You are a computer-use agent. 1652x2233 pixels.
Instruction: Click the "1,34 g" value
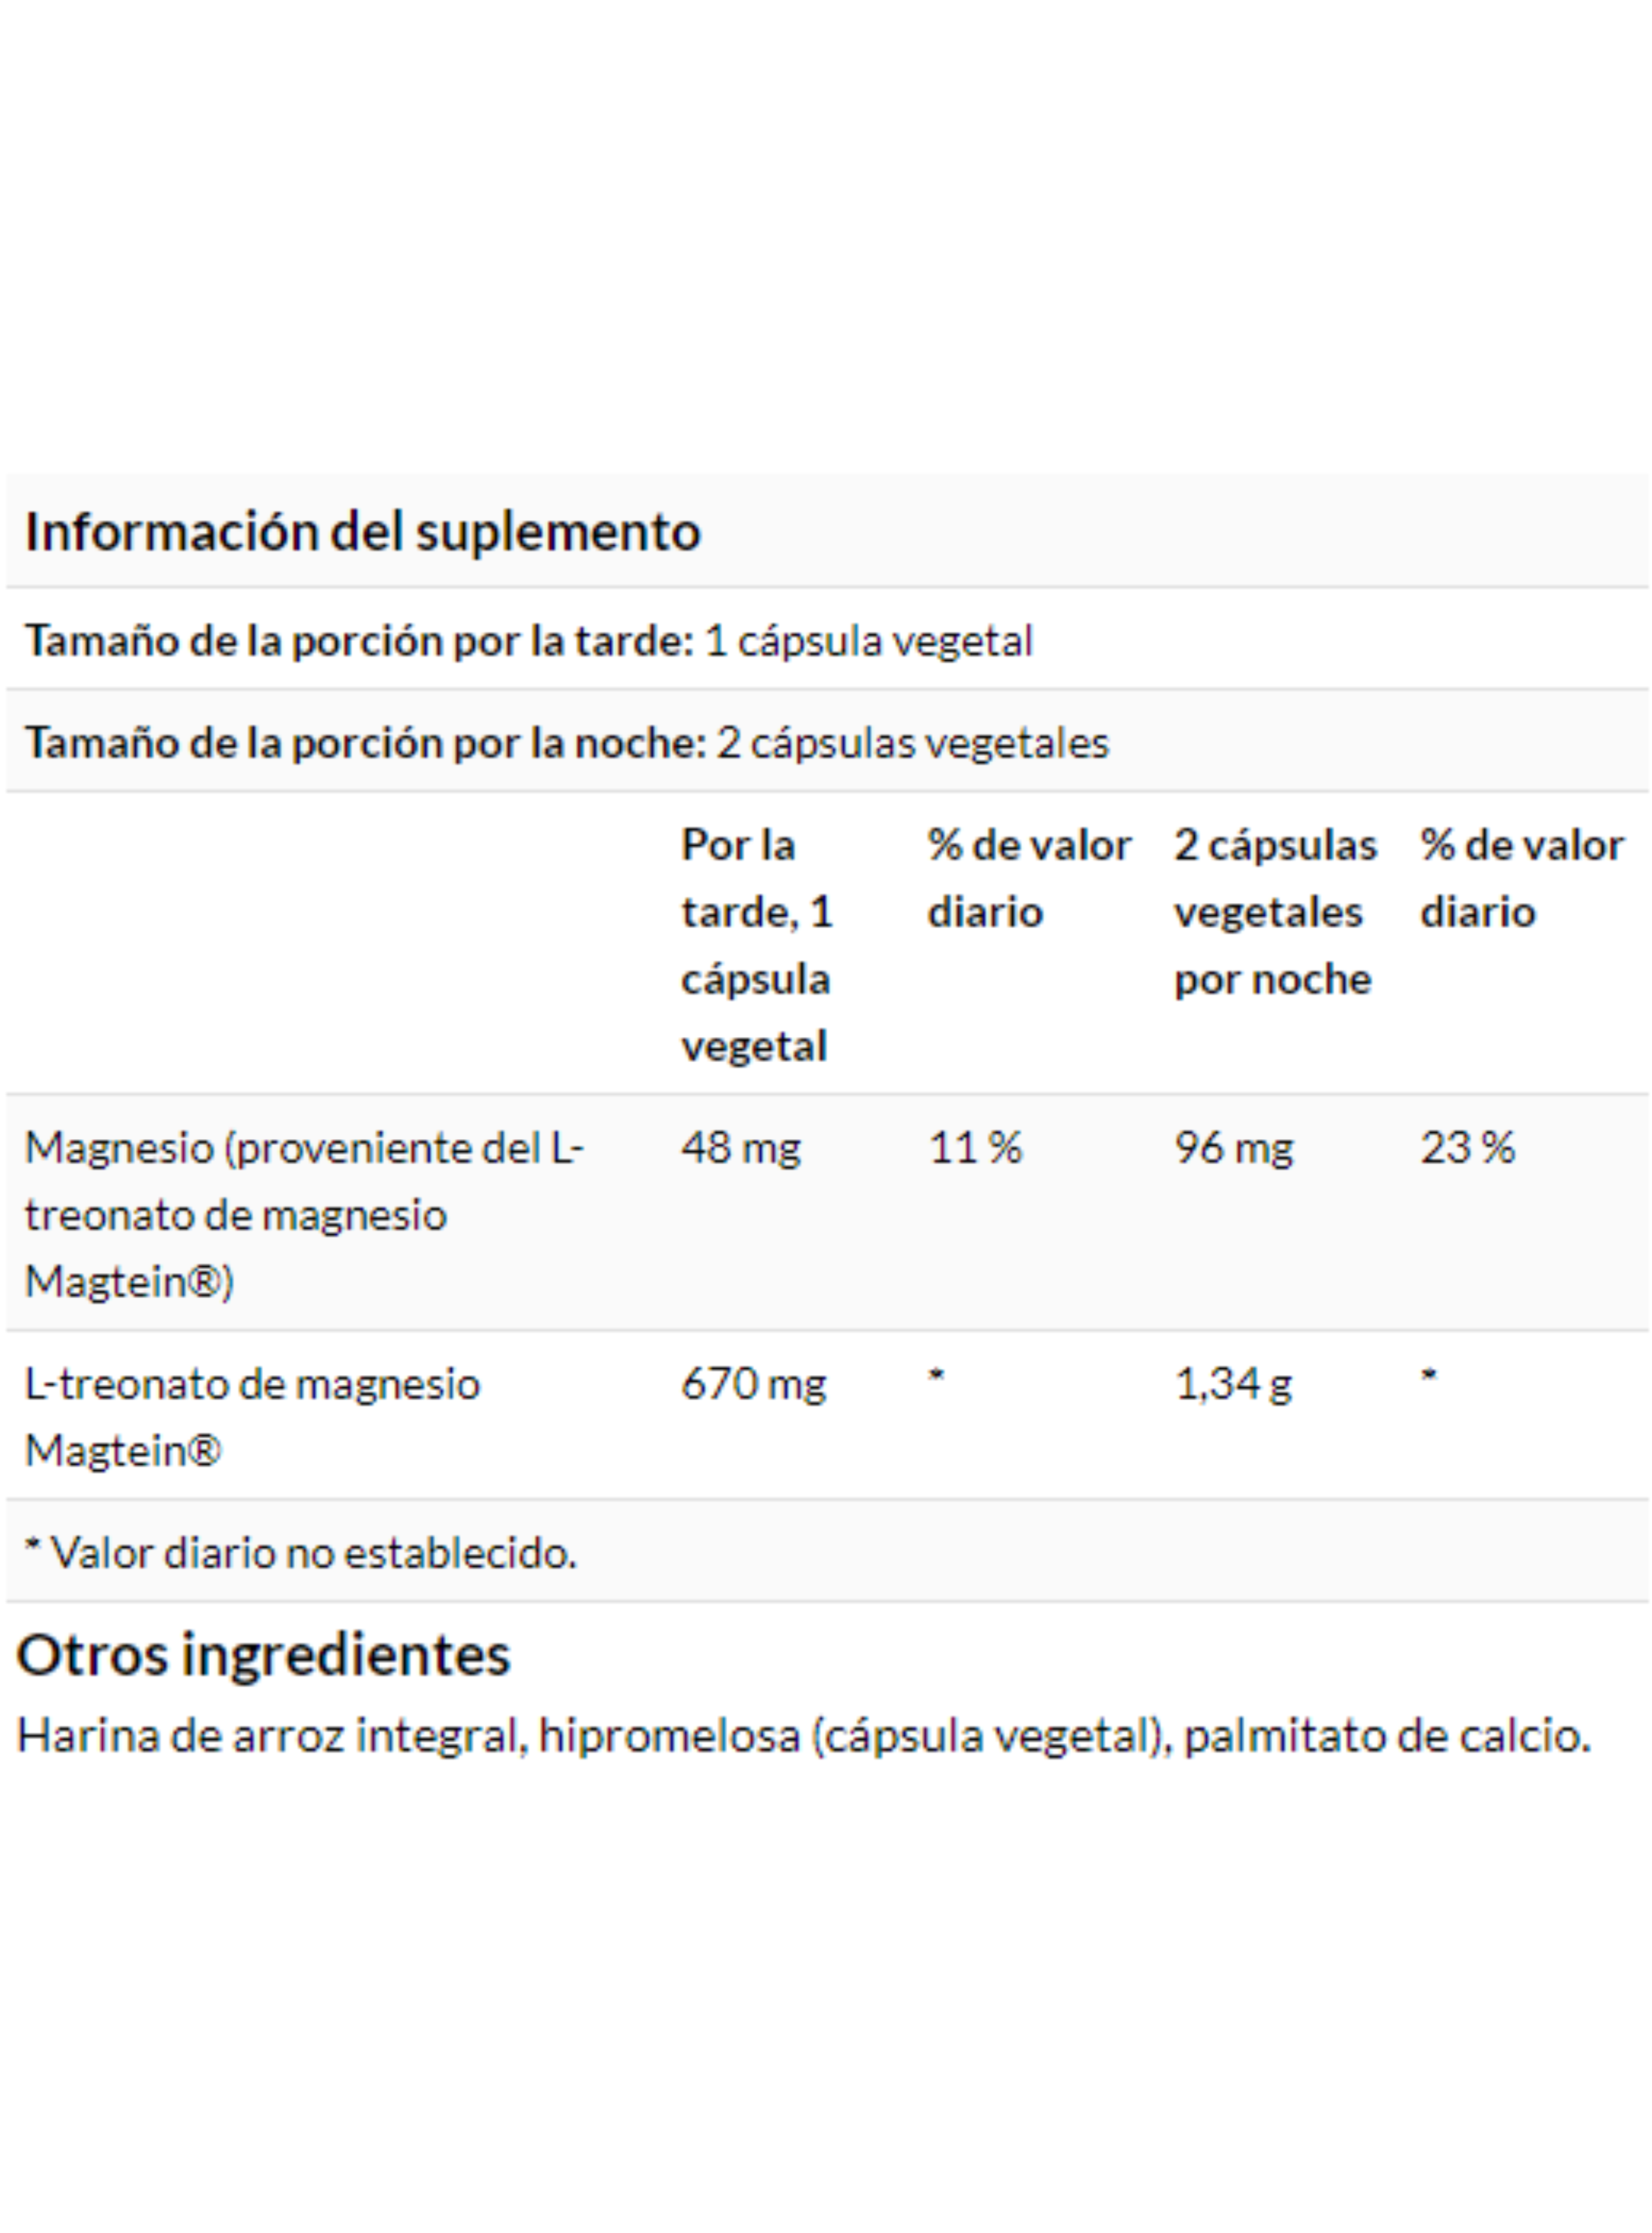point(1233,1385)
